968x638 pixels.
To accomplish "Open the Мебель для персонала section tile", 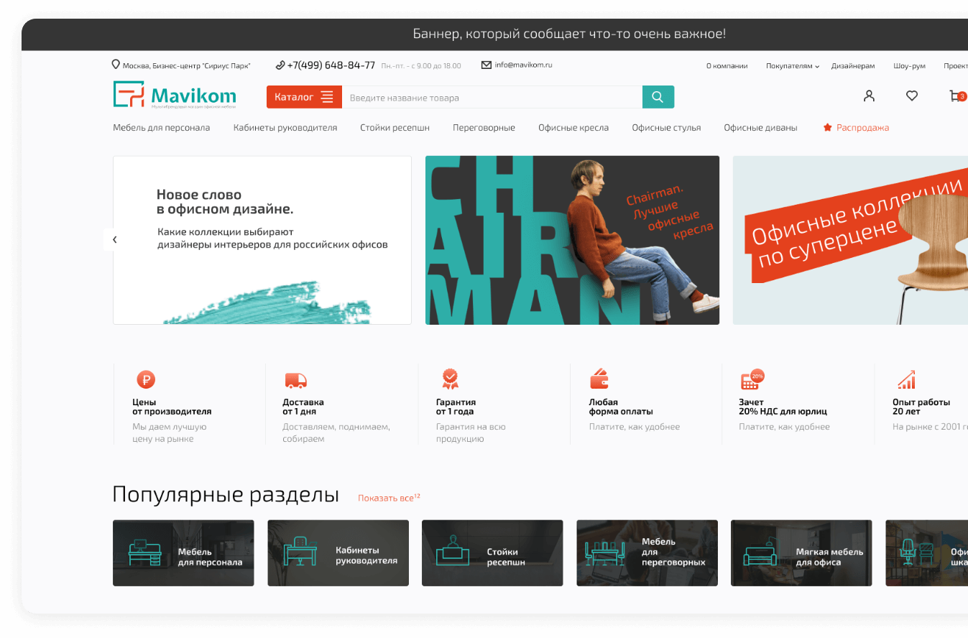I will (x=183, y=553).
